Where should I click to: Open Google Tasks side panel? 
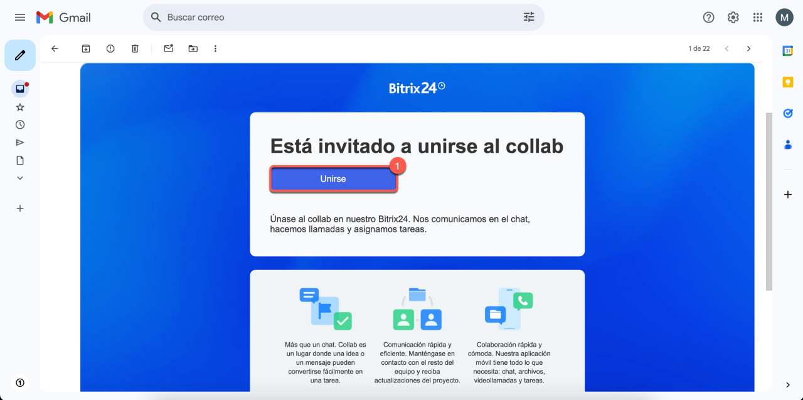coord(788,114)
